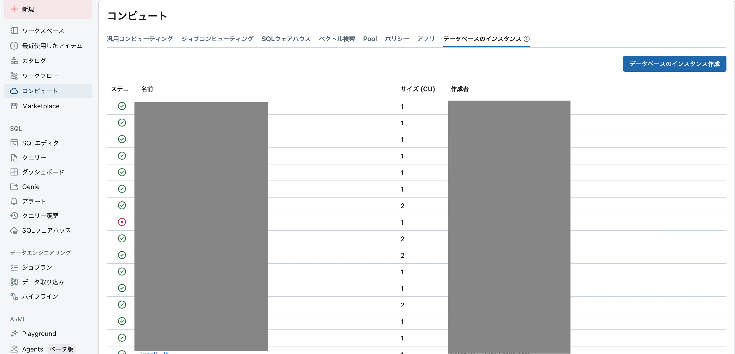Switch to 汎用コンピューティング tab
735x354 pixels.
pyautogui.click(x=140, y=39)
